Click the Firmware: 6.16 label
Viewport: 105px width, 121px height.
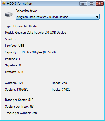(14, 72)
